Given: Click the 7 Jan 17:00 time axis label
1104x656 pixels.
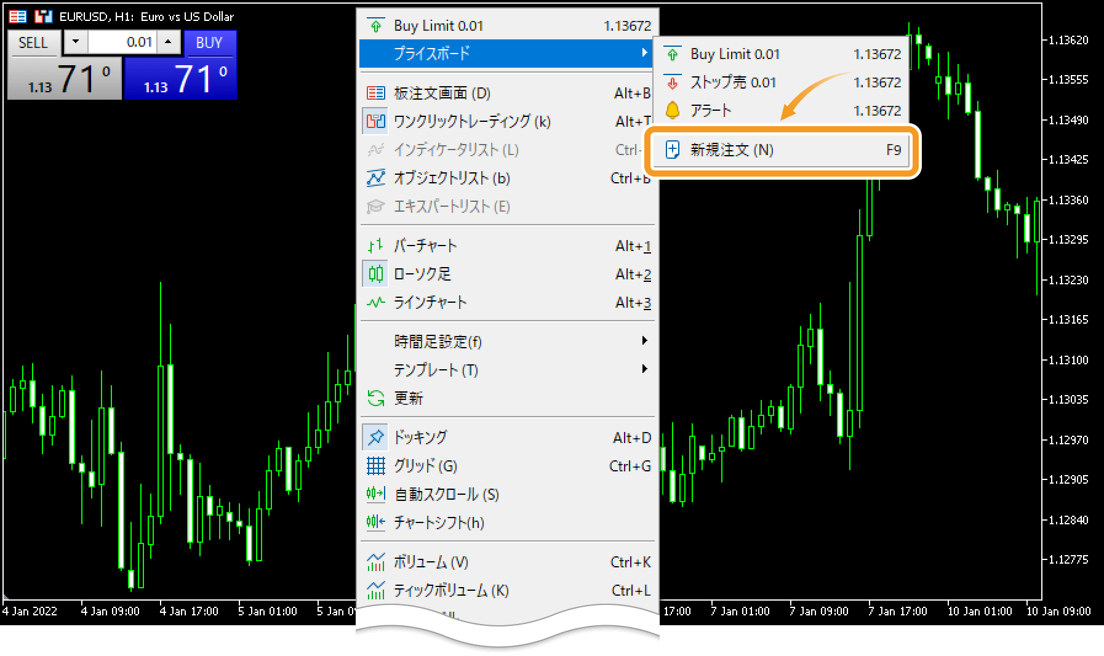Looking at the screenshot, I should point(897,611).
